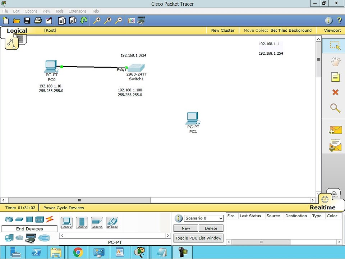Click the PC1 computer on the canvas
345x259 pixels.
coord(193,118)
